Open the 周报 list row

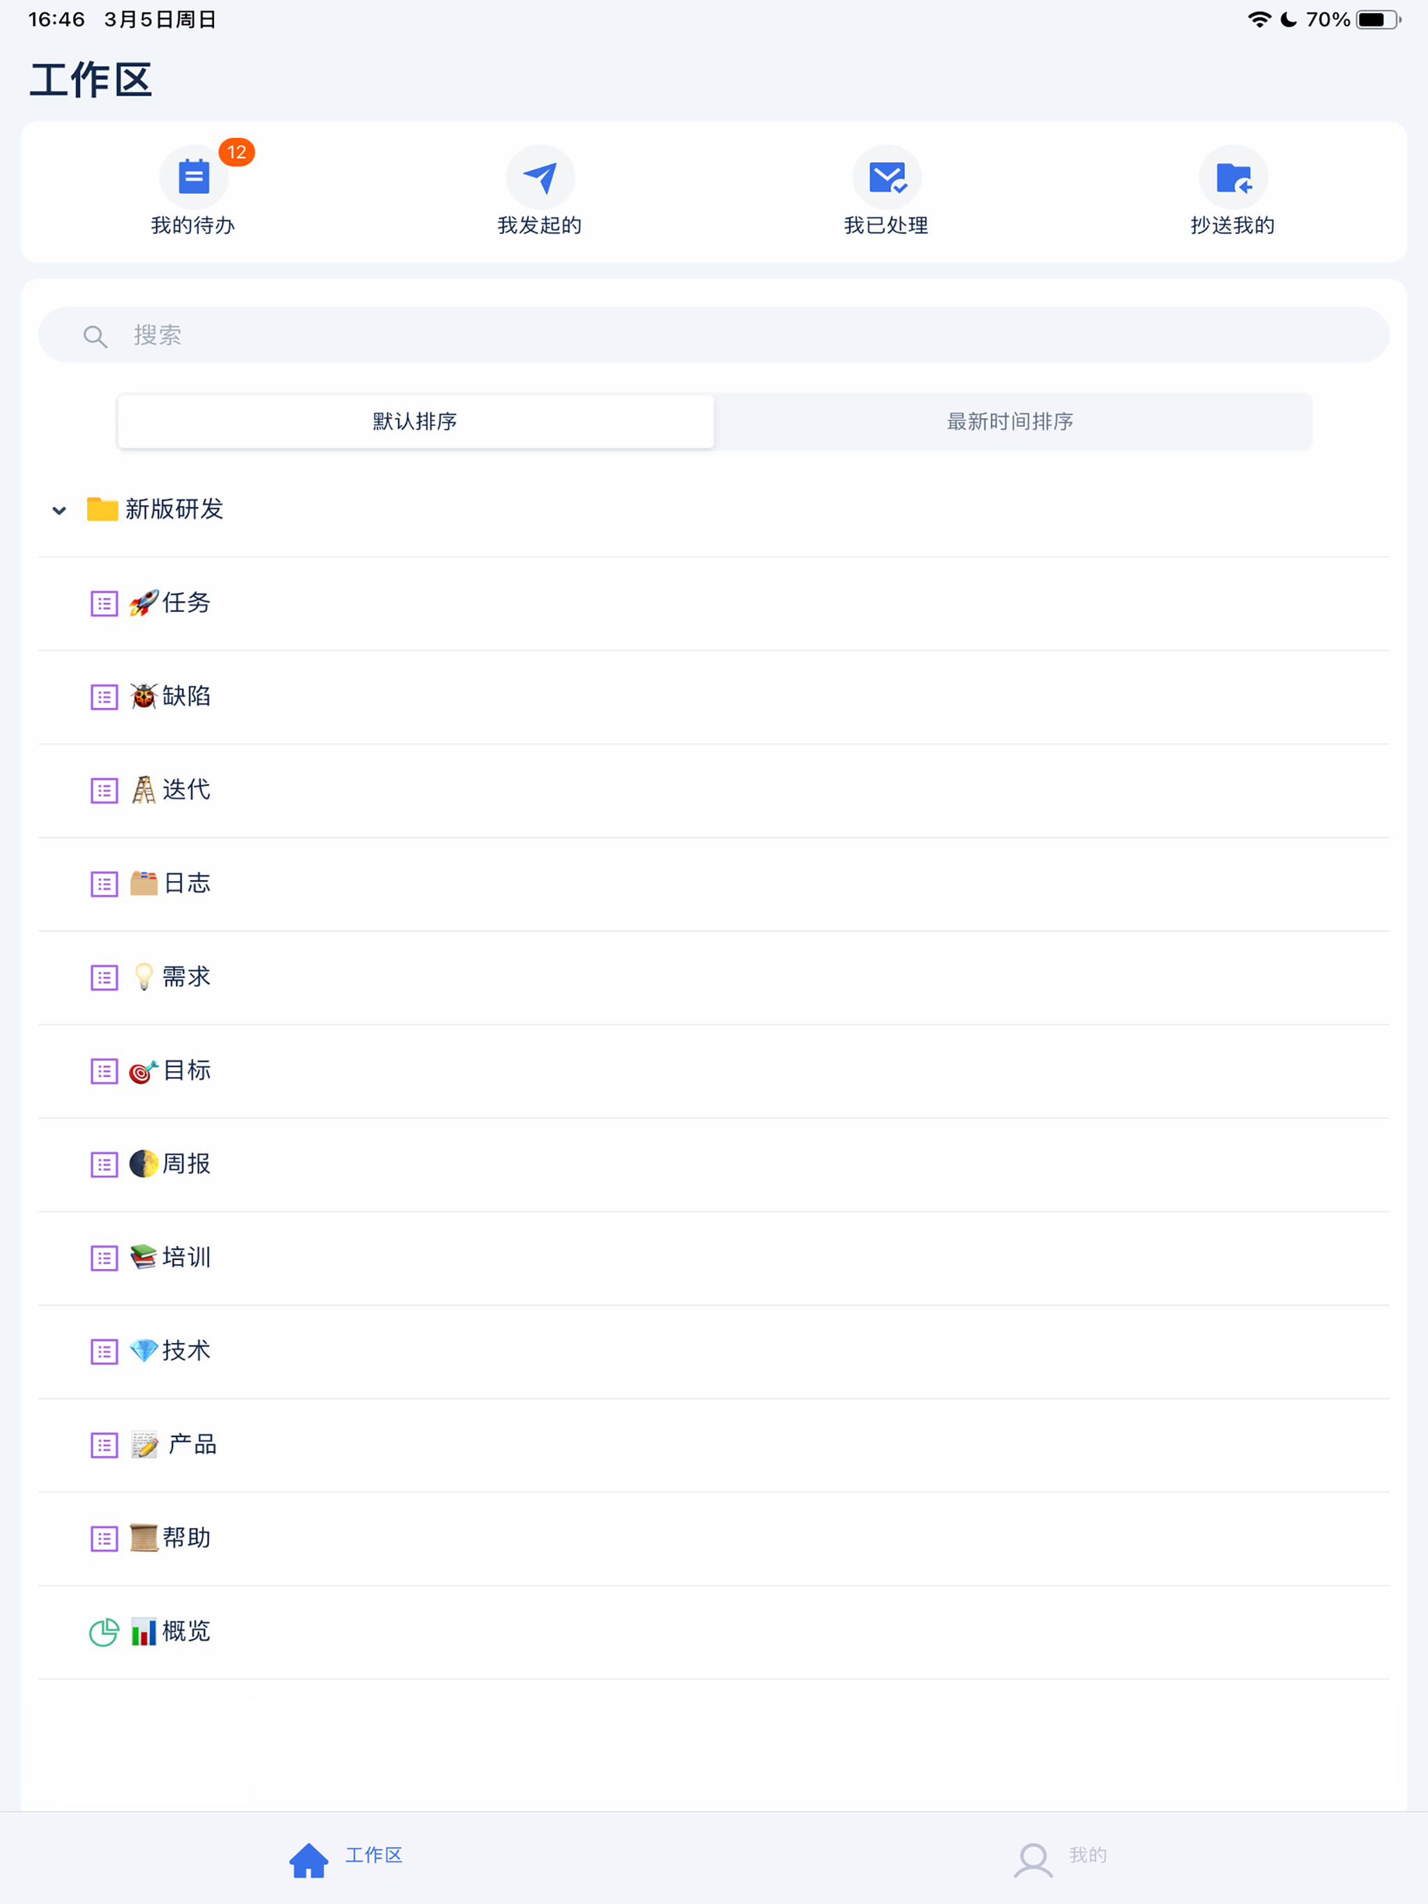[713, 1165]
